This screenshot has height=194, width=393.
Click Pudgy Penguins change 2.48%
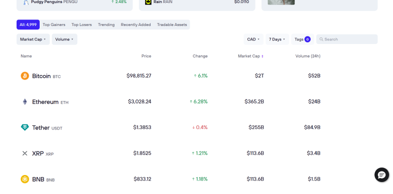[x=119, y=2]
